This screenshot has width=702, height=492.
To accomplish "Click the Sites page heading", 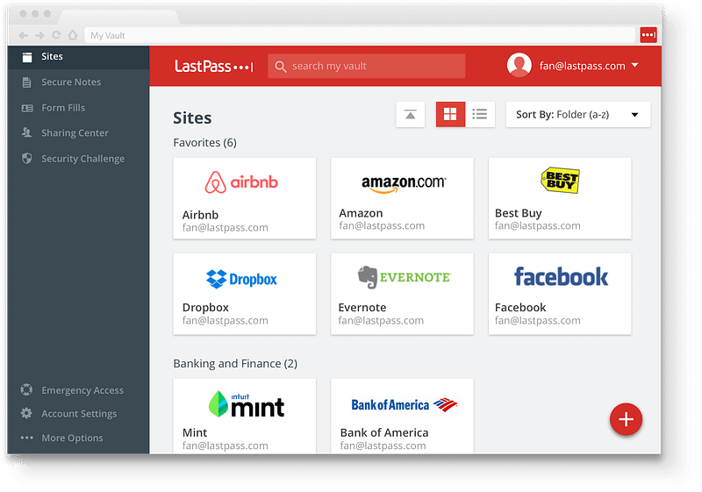I will tap(192, 118).
